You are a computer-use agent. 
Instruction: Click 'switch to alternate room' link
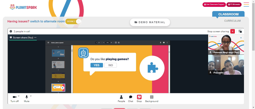pyautogui.click(x=47, y=21)
